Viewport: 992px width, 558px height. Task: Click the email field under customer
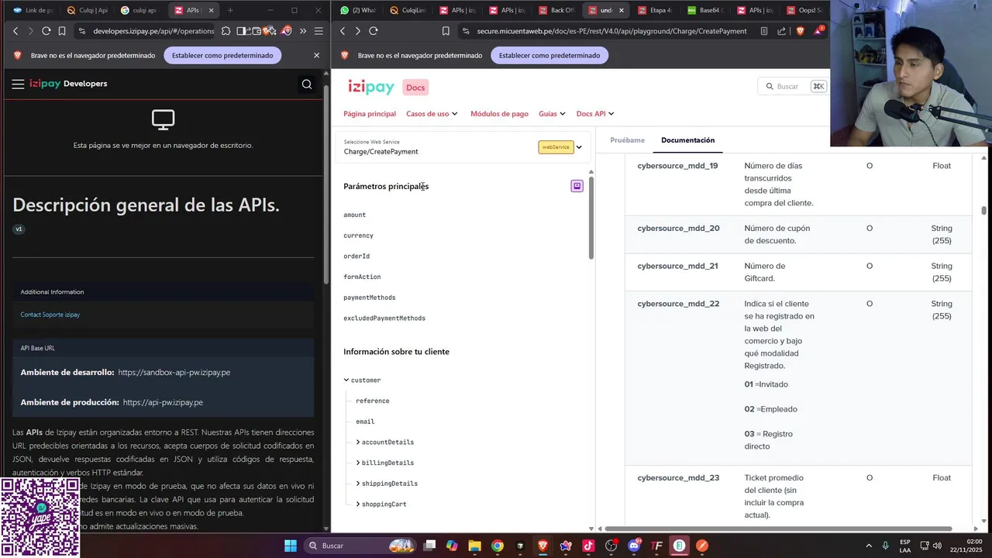(365, 422)
